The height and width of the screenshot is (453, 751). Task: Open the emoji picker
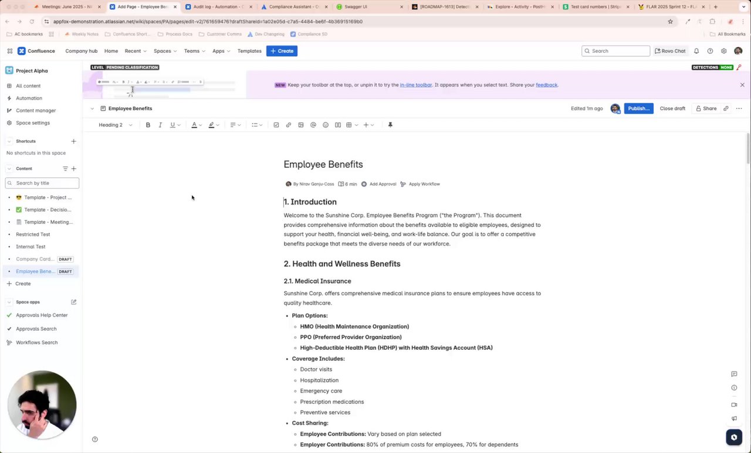click(326, 125)
